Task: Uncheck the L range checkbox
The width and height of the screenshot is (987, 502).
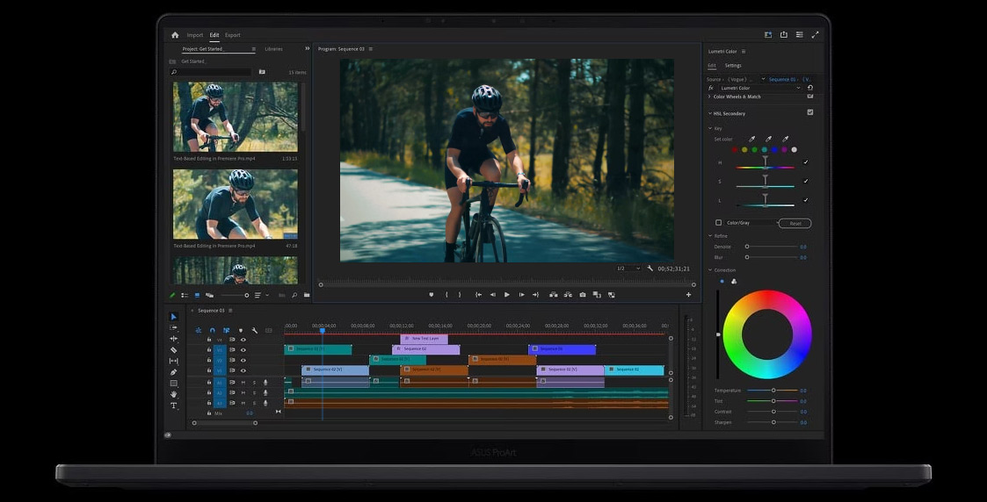Action: (806, 200)
